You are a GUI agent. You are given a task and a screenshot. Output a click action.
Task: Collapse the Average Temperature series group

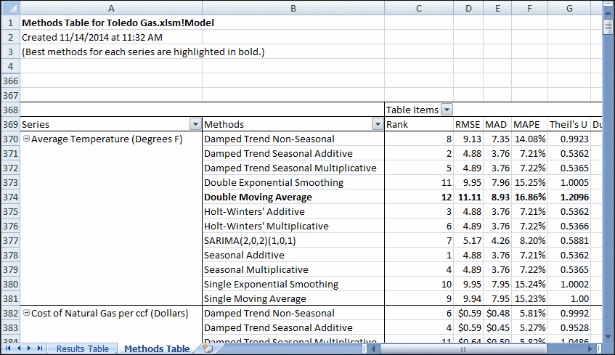(x=26, y=139)
